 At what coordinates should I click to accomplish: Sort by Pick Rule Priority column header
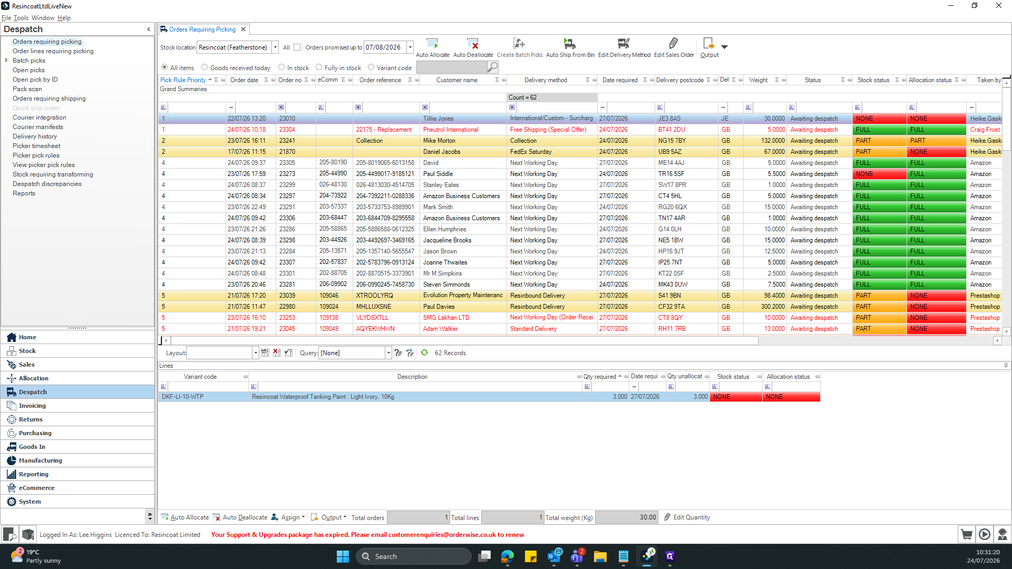[183, 80]
